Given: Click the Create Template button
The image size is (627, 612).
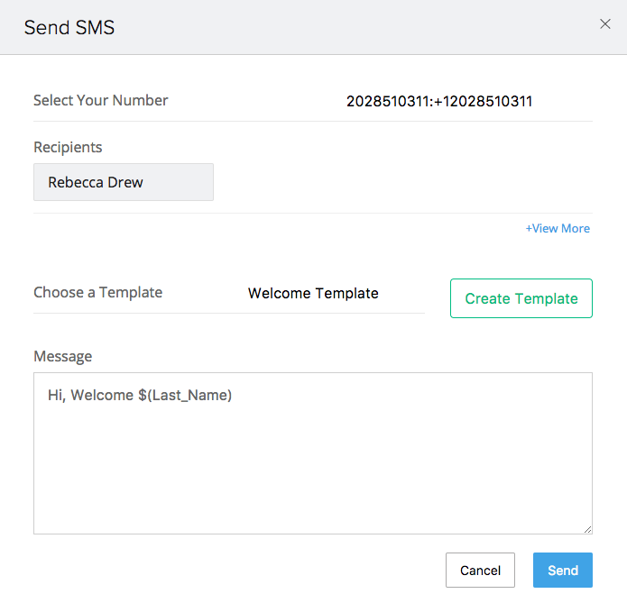Looking at the screenshot, I should point(521,298).
